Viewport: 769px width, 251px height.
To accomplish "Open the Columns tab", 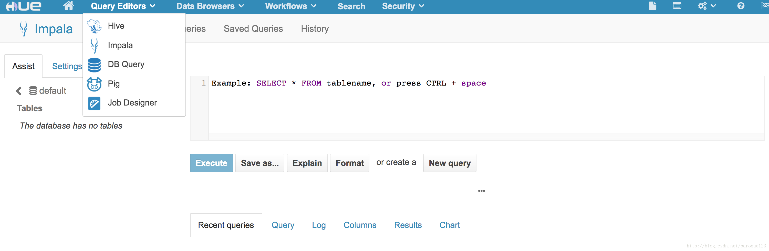I will (360, 225).
